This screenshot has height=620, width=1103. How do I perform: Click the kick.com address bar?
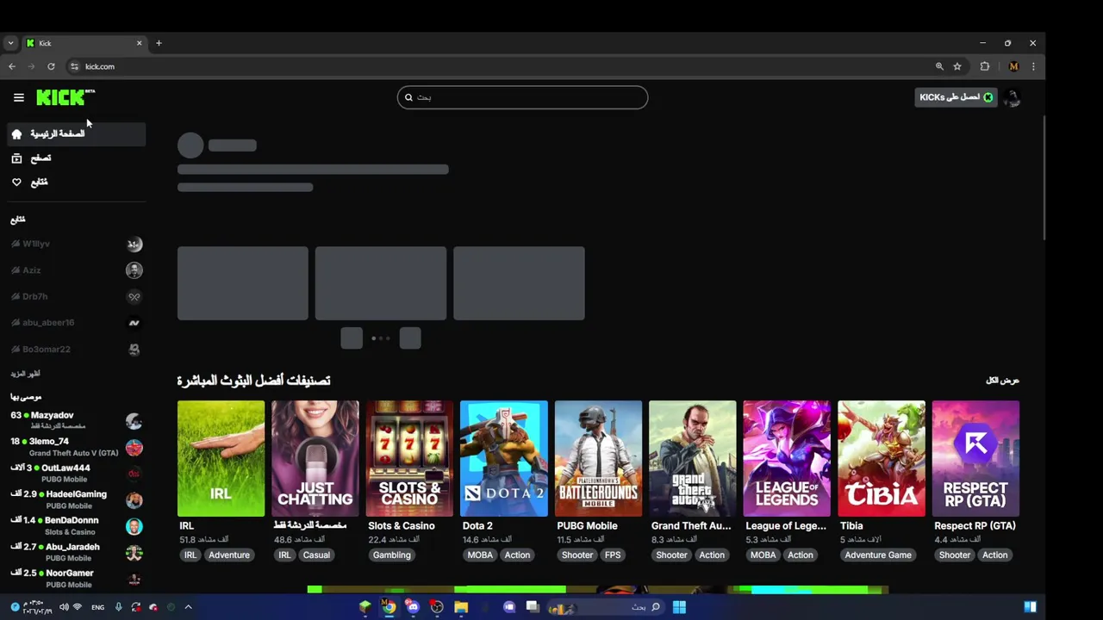click(500, 66)
